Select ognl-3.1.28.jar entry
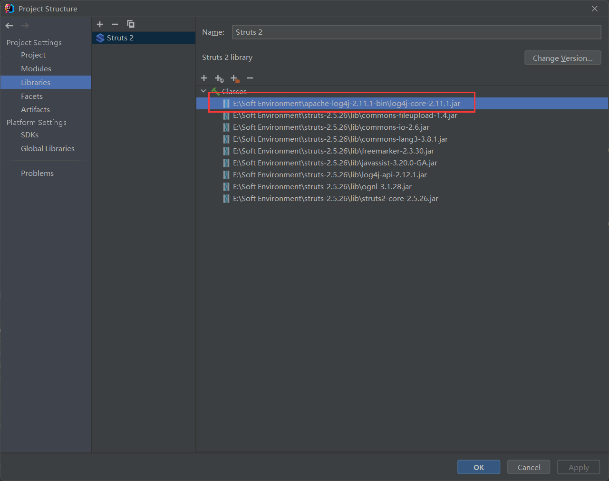This screenshot has height=481, width=609. (x=402, y=187)
